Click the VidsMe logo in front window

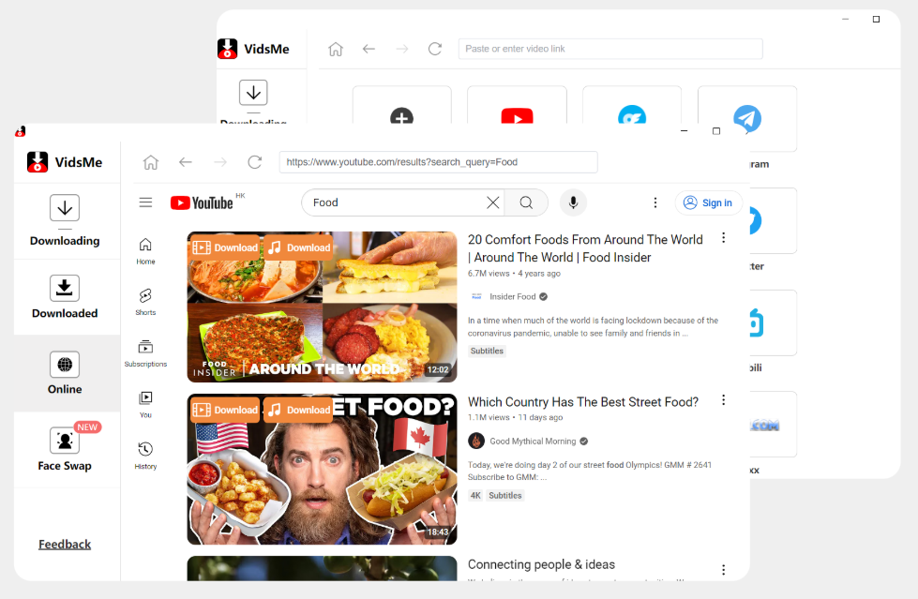[x=65, y=162]
